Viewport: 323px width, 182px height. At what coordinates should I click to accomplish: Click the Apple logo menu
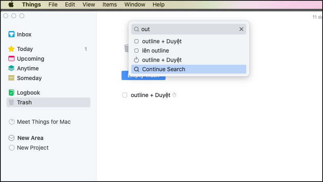(x=11, y=4)
